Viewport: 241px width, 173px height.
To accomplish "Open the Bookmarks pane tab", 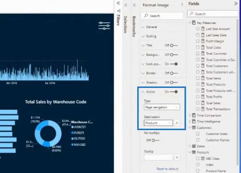I will coord(134,26).
